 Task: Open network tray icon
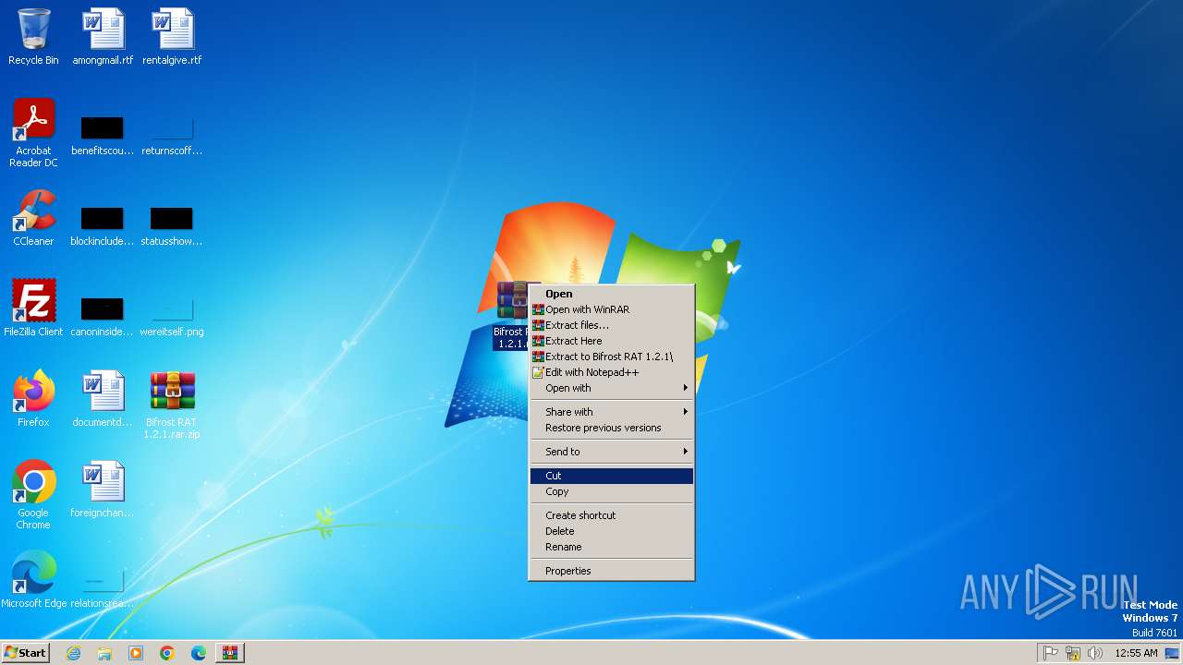(1073, 653)
